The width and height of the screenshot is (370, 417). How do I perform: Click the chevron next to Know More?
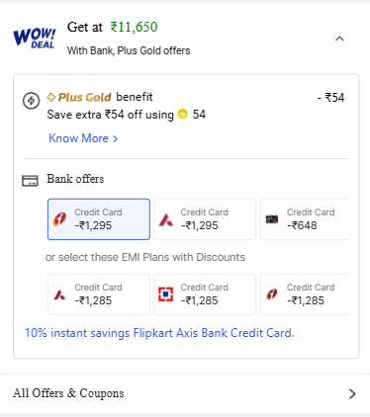pyautogui.click(x=115, y=139)
